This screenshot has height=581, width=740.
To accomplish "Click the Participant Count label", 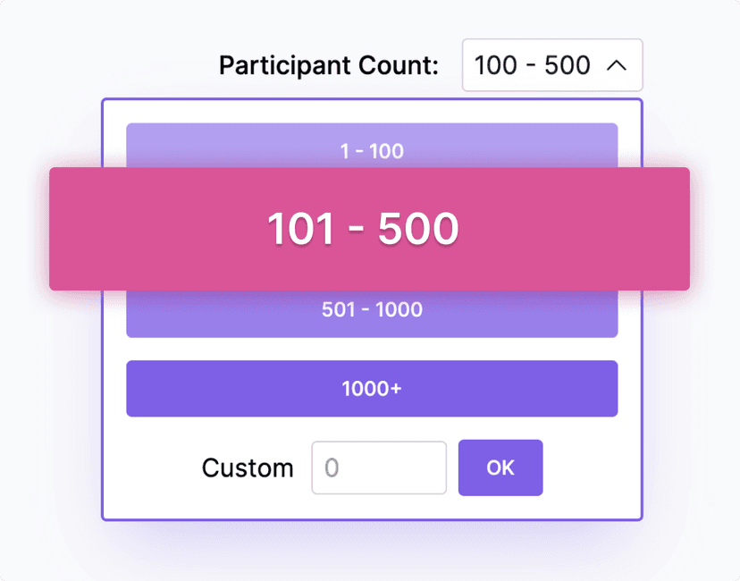I will [x=328, y=64].
